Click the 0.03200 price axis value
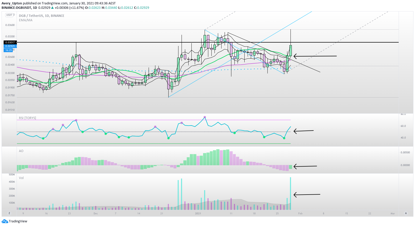The image size is (415, 226). click(x=10, y=37)
